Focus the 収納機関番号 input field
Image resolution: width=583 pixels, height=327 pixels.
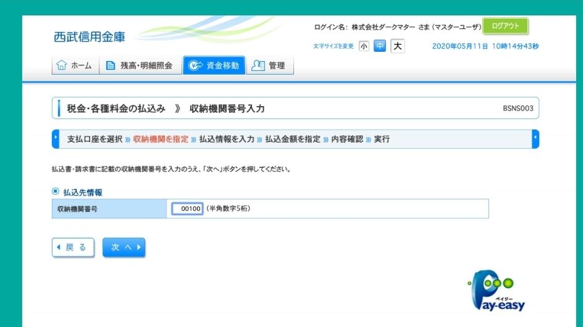[187, 209]
